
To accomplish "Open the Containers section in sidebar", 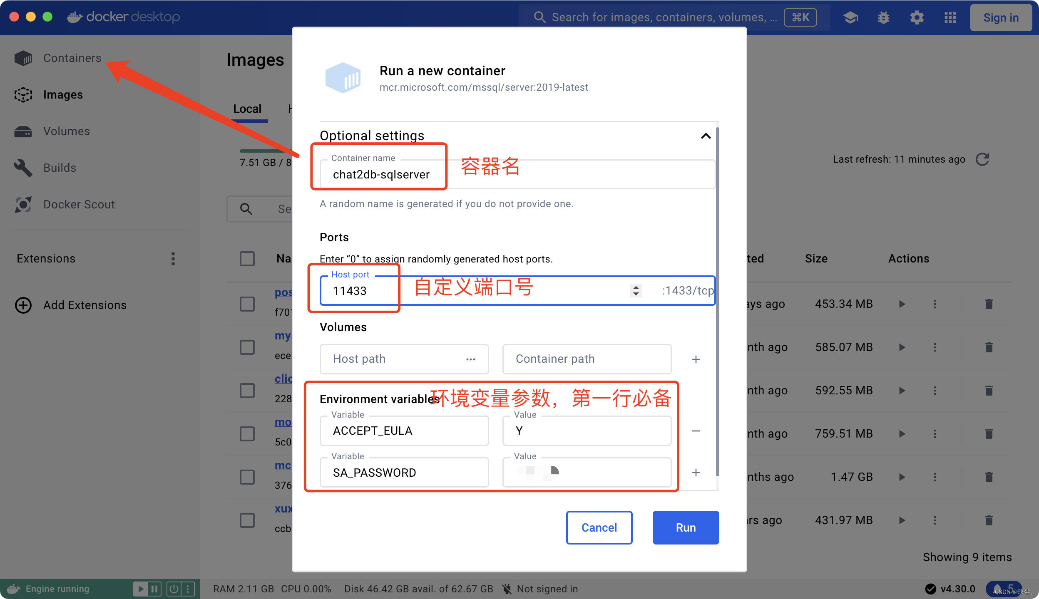I will click(58, 58).
